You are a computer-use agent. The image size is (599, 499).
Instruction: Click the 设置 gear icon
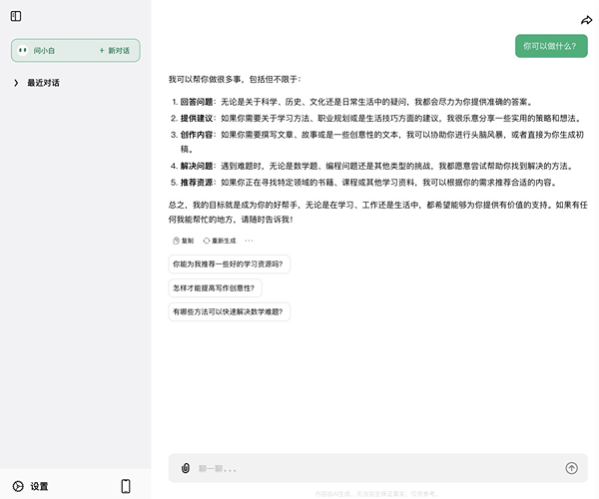[x=18, y=487]
